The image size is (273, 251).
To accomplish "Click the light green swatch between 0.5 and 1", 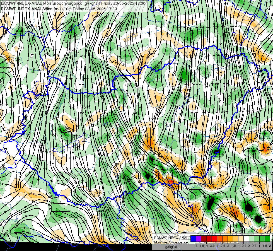I will click(x=257, y=239).
